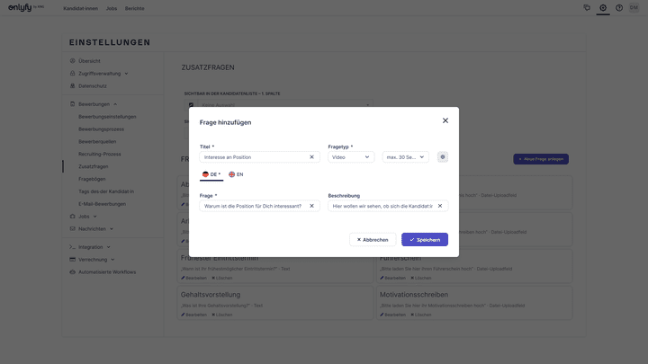Open the max. 30 Sekunden dropdown

(x=405, y=157)
